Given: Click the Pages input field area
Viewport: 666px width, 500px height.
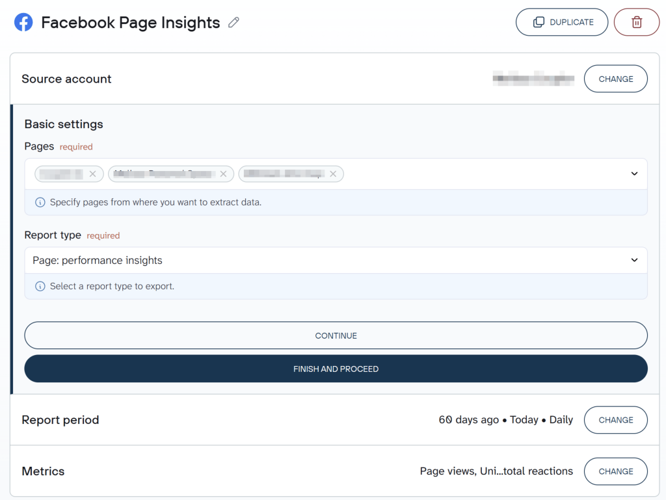Looking at the screenshot, I should pyautogui.click(x=336, y=174).
